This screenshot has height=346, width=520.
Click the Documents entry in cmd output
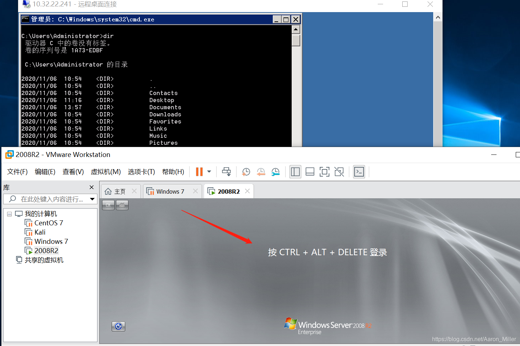pyautogui.click(x=165, y=107)
